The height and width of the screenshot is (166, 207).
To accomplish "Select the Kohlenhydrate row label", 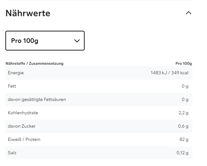I will pyautogui.click(x=23, y=113).
